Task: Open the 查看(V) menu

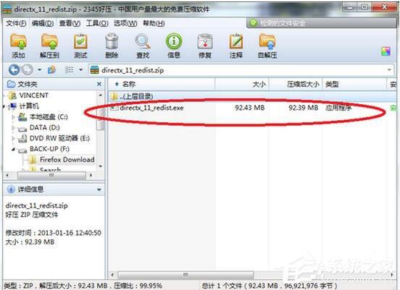Action: click(70, 23)
